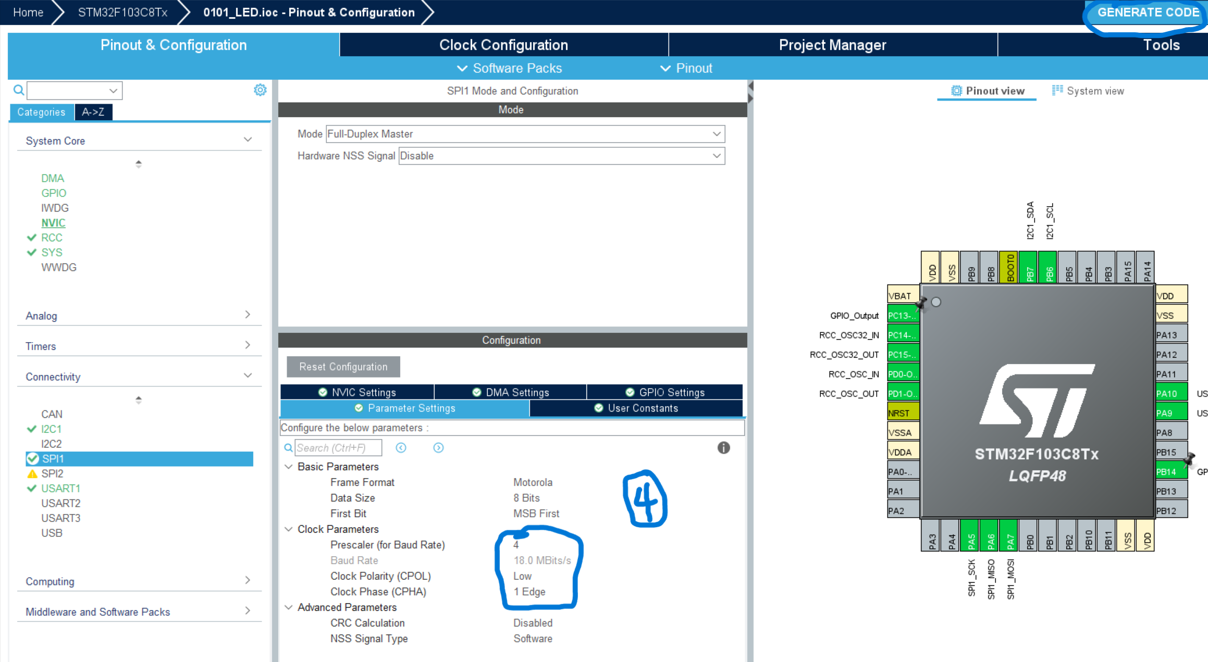Open the category search combo box
The image size is (1208, 662).
(75, 91)
